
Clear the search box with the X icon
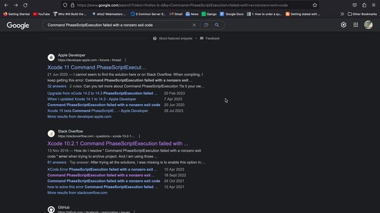tap(194, 25)
